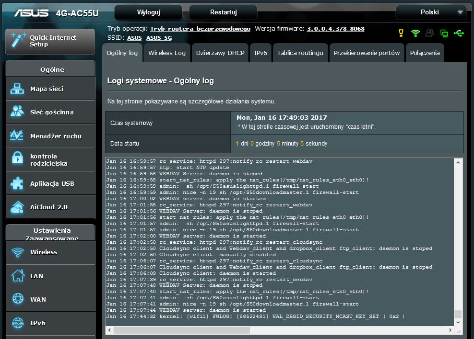
Task: Click the IPv6 globe icon in sidebar
Action: [x=18, y=322]
